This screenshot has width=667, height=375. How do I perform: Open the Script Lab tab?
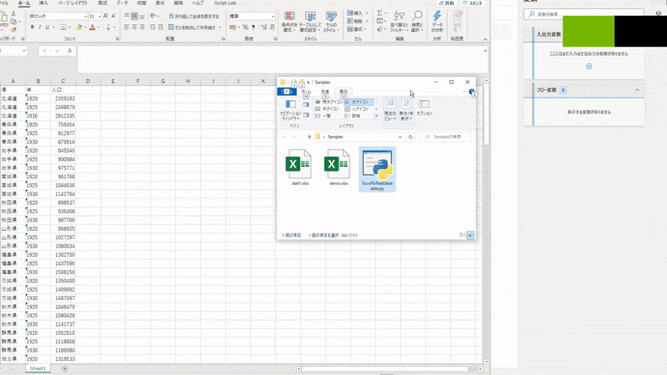[x=225, y=3]
